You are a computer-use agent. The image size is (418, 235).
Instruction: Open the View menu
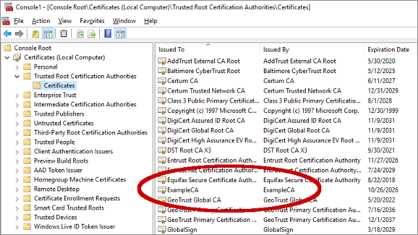[65, 21]
